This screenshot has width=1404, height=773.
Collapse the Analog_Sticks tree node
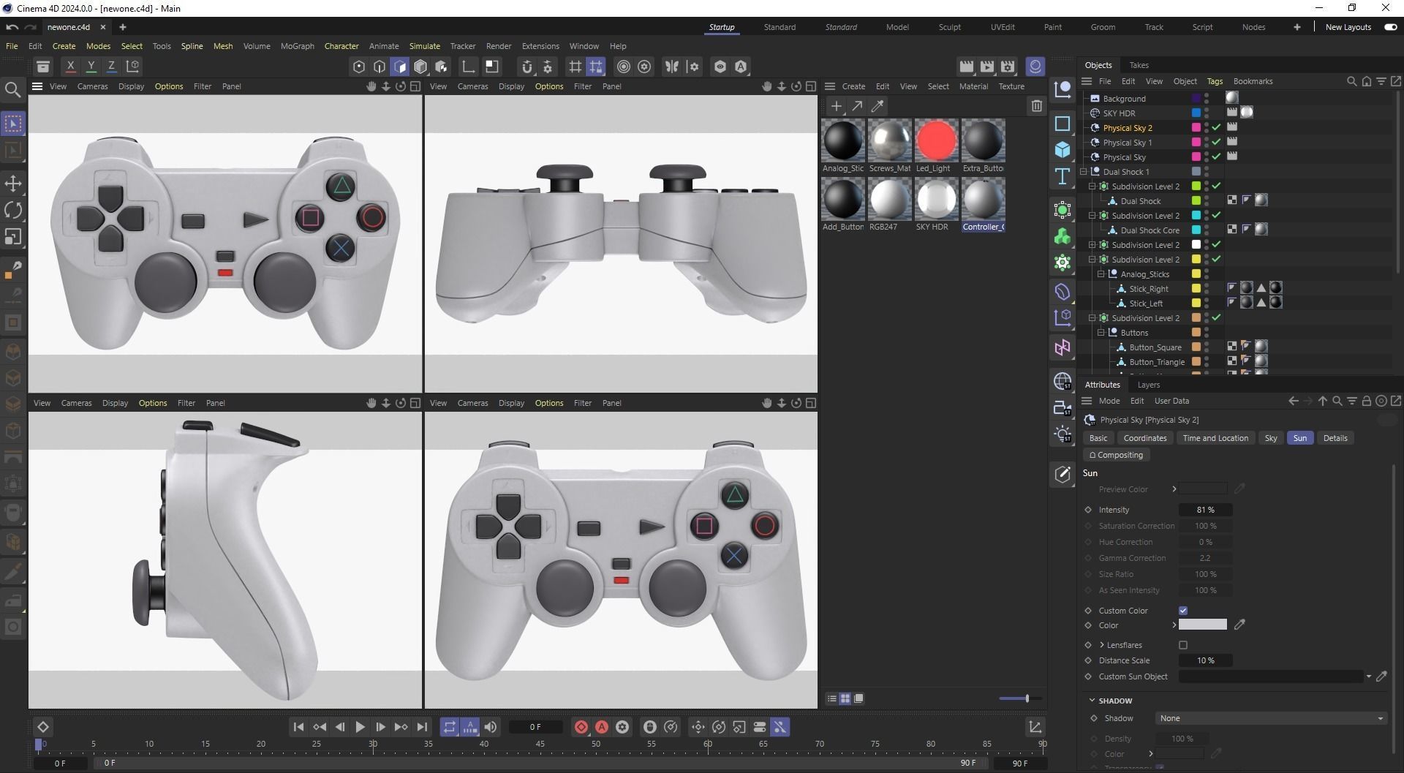point(1102,274)
